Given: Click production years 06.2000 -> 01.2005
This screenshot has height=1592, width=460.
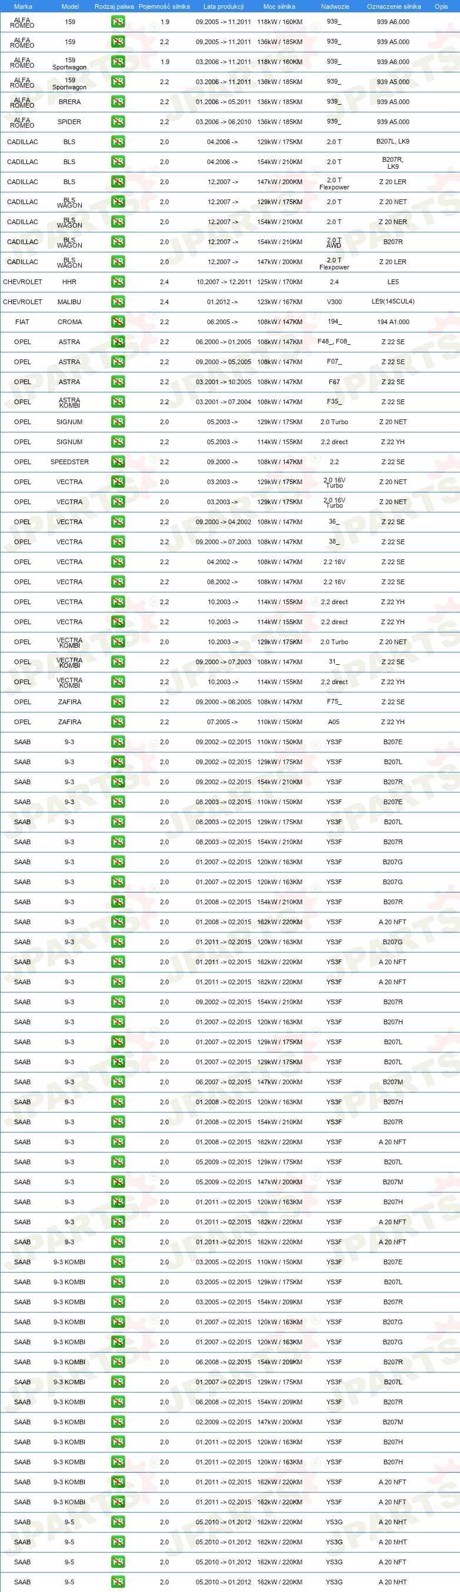Looking at the screenshot, I should [223, 342].
